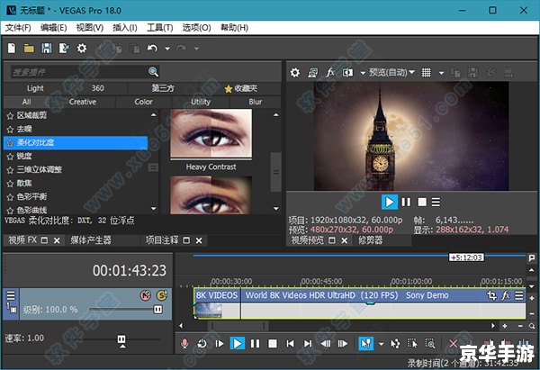Image resolution: width=540 pixels, height=370 pixels.
Task: Favorite the 去噪 plugin star
Action: pyautogui.click(x=10, y=130)
